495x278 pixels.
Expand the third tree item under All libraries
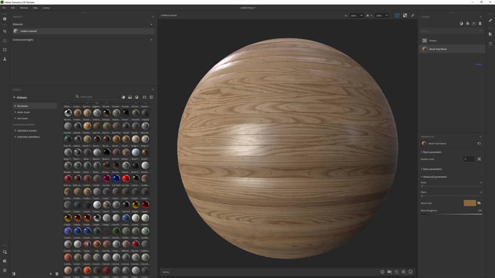point(15,118)
